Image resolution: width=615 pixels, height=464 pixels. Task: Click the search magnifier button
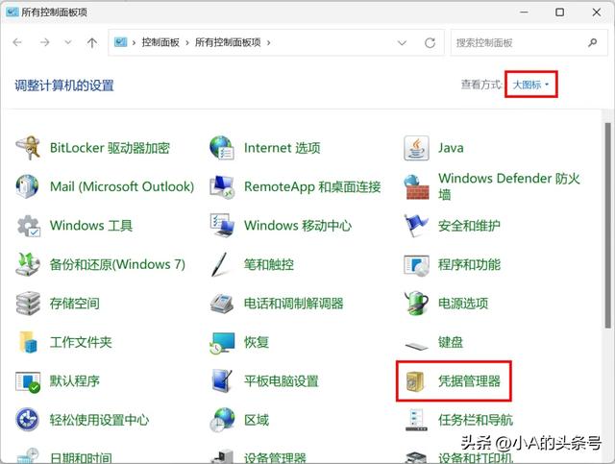click(x=593, y=42)
